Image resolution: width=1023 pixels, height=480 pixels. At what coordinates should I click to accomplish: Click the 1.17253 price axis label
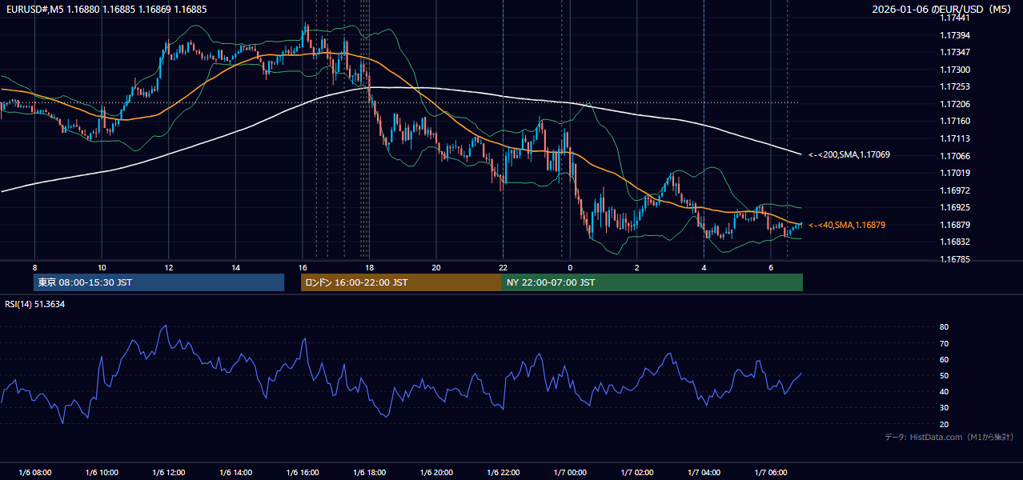(955, 86)
